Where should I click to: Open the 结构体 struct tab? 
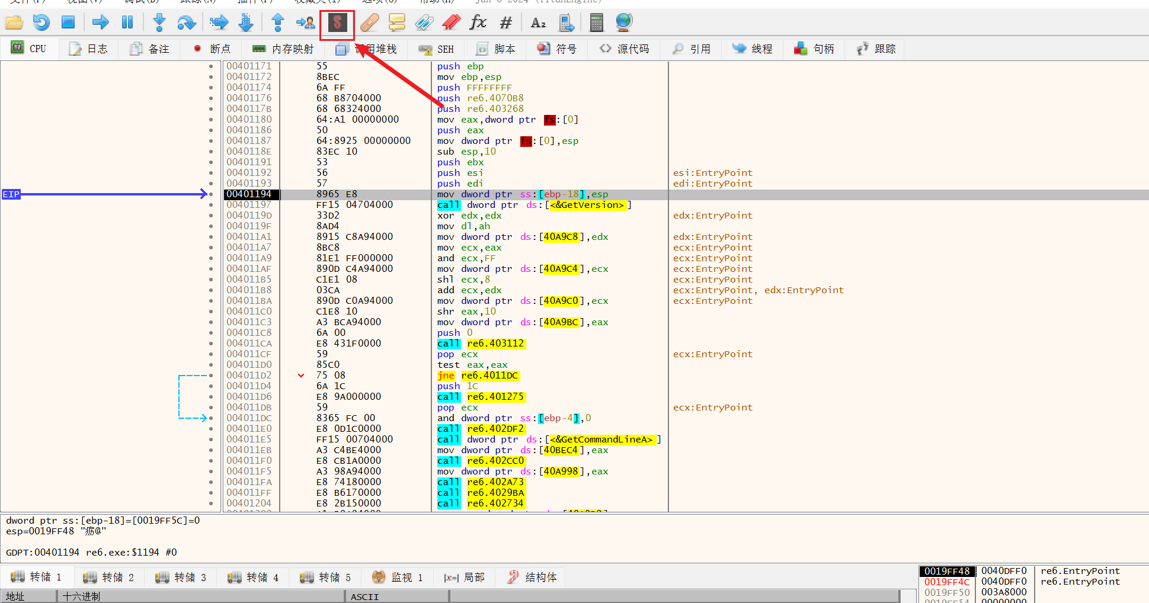[x=532, y=578]
